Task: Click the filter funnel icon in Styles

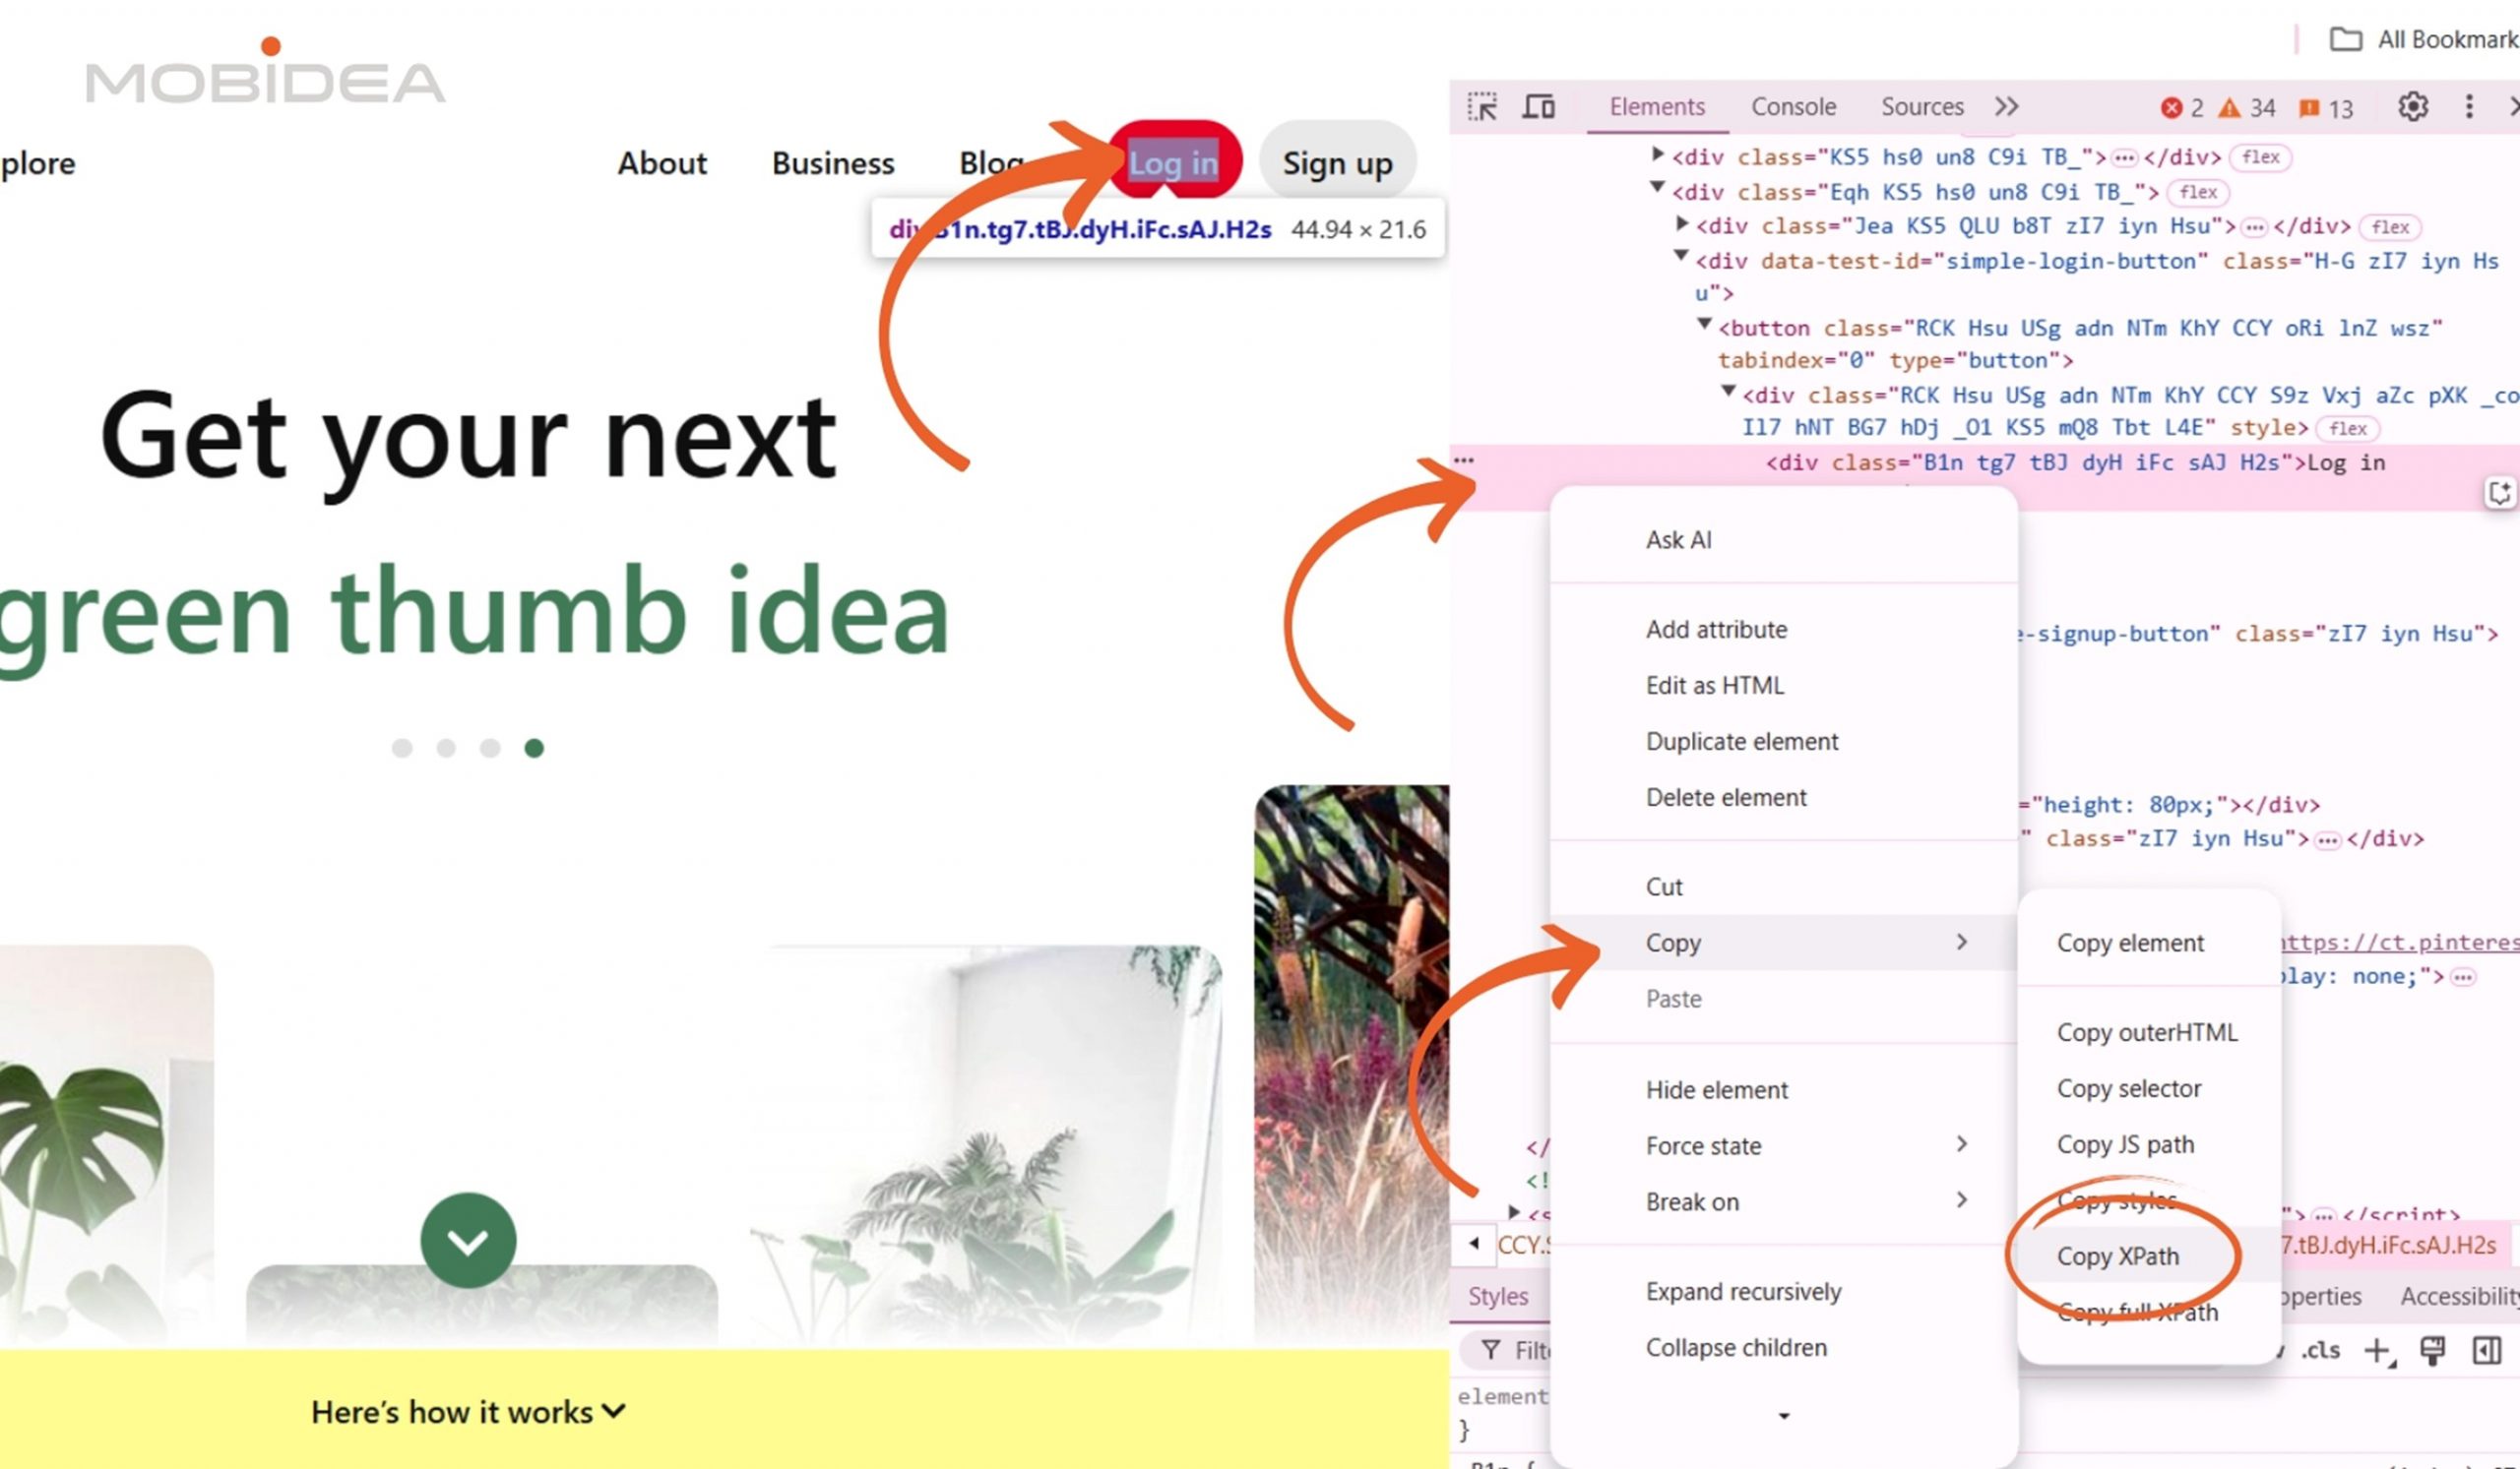Action: [1490, 1351]
